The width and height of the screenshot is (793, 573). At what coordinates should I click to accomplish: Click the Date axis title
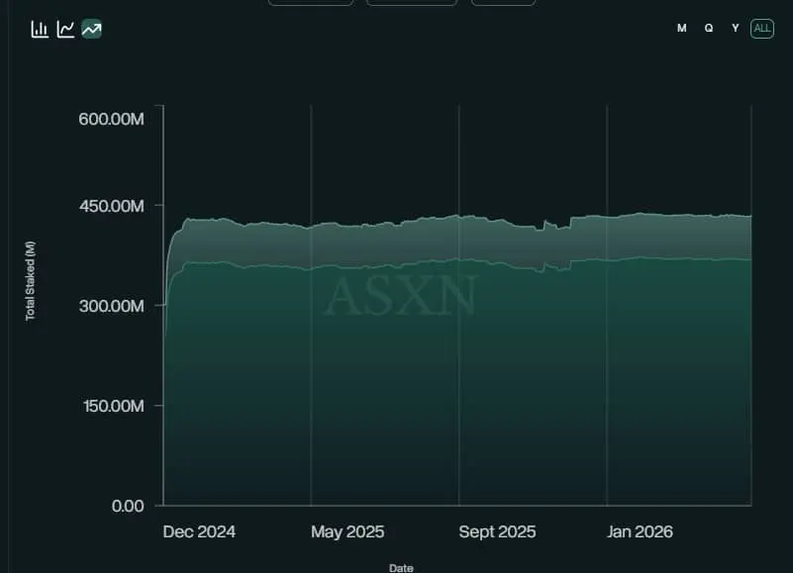[401, 568]
